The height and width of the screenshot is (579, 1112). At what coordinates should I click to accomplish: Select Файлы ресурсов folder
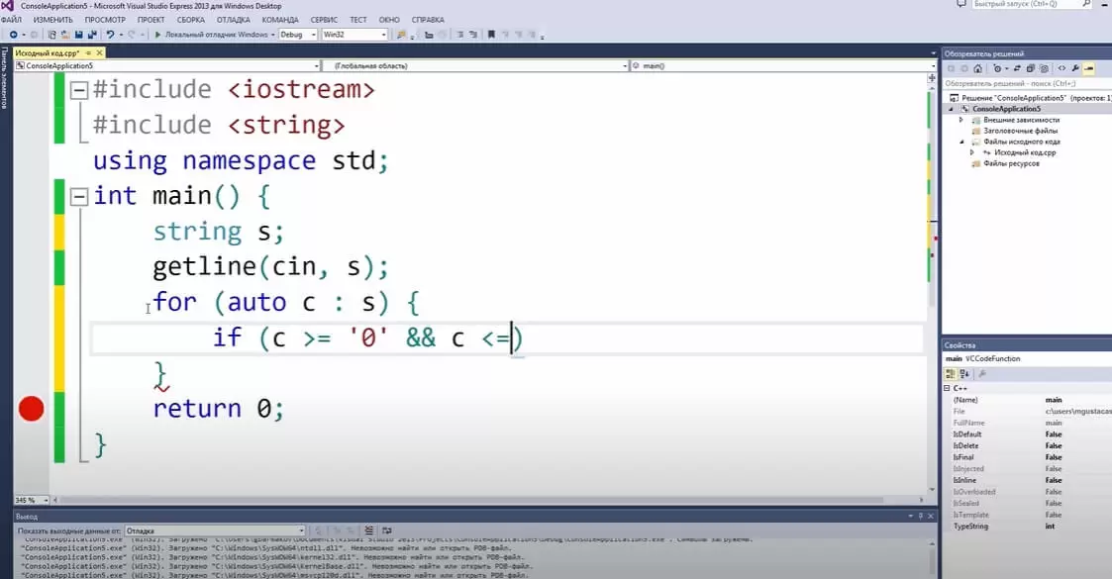1011,163
